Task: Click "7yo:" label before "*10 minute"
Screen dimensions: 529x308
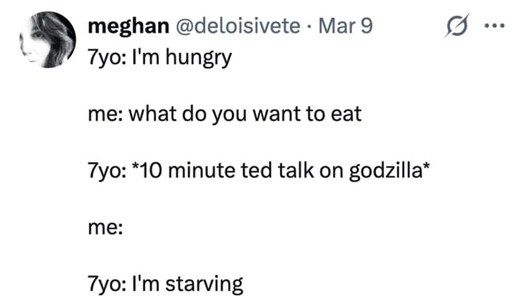Action: [106, 172]
